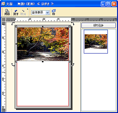Minimize the 文面 window
The image size is (118, 113).
(103, 4)
